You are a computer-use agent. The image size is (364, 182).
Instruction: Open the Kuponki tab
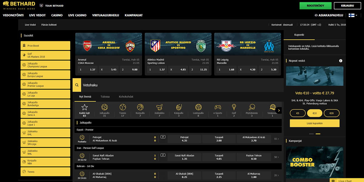(299, 35)
